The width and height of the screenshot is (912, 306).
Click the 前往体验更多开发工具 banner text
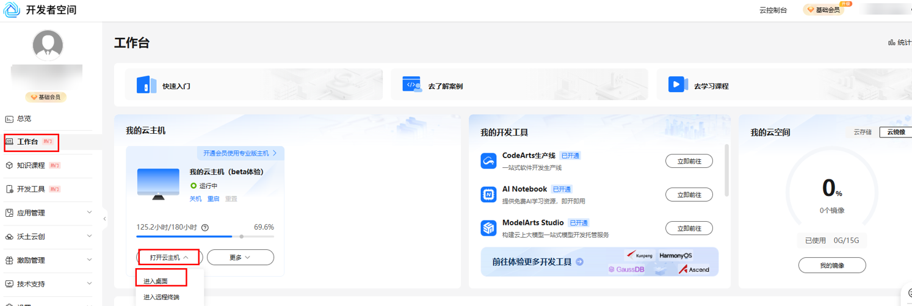coord(532,262)
